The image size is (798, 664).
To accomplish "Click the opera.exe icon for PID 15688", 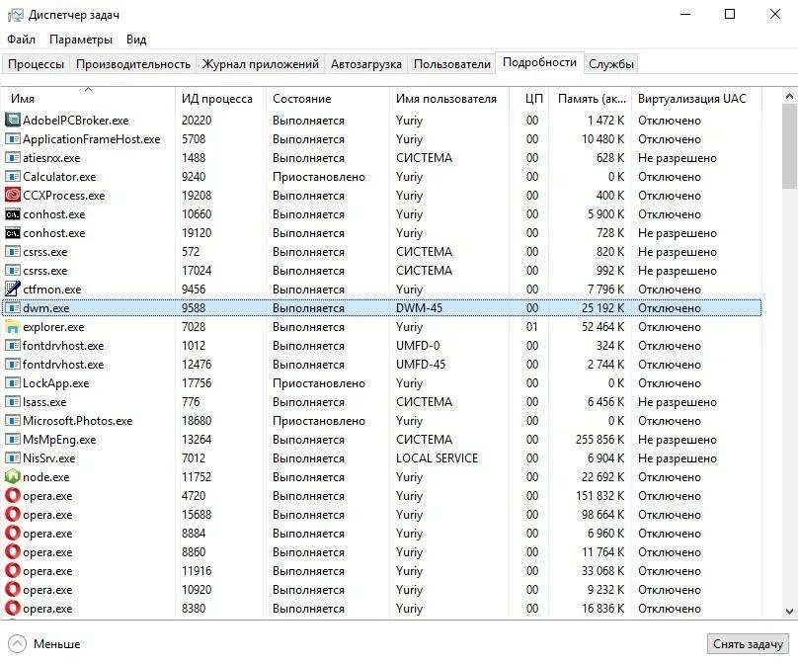I will point(12,514).
